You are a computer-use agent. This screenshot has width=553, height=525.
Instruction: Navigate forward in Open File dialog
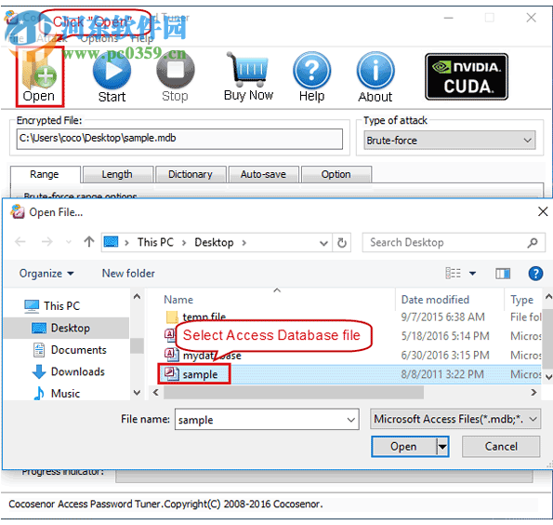[46, 242]
